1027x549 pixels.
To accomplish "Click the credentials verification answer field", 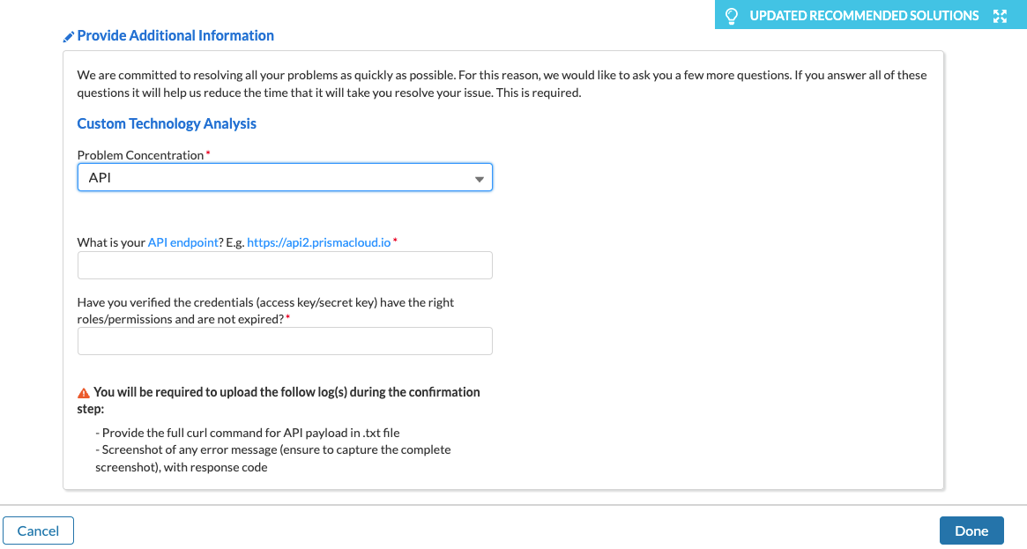I will (285, 341).
